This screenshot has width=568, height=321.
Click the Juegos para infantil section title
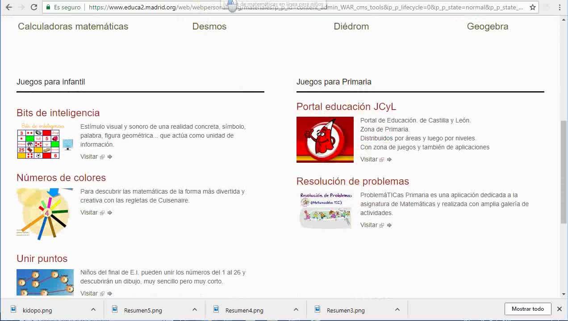(50, 82)
